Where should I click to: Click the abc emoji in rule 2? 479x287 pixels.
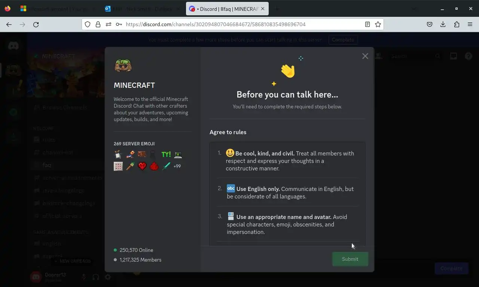tap(231, 188)
